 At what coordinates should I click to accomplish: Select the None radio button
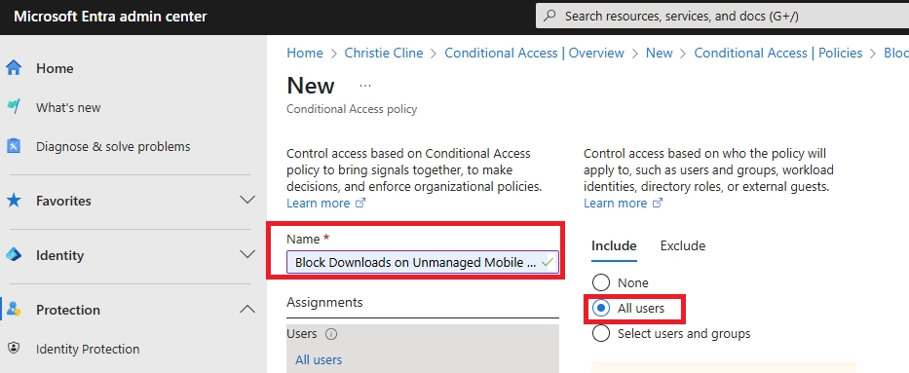coord(600,282)
